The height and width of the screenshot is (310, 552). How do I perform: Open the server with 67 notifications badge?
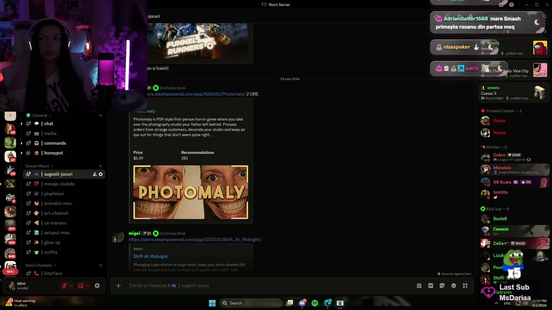point(10,156)
